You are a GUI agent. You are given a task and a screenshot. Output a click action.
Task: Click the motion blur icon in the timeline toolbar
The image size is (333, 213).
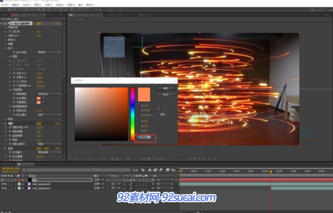[161, 170]
